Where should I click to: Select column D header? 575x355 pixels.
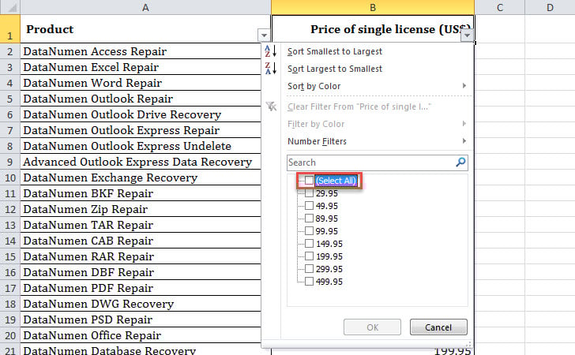tap(550, 7)
